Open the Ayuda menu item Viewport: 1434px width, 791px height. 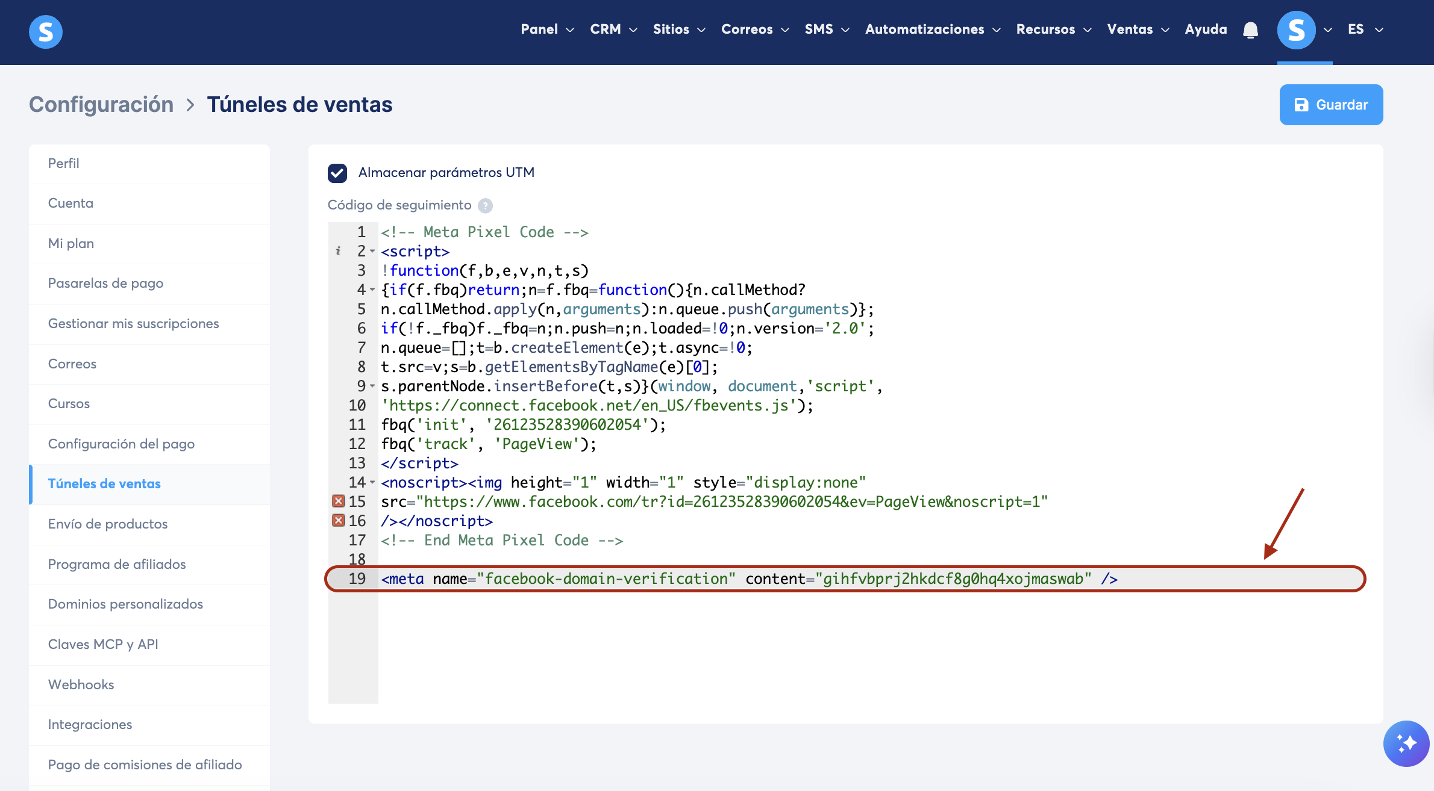click(x=1206, y=29)
